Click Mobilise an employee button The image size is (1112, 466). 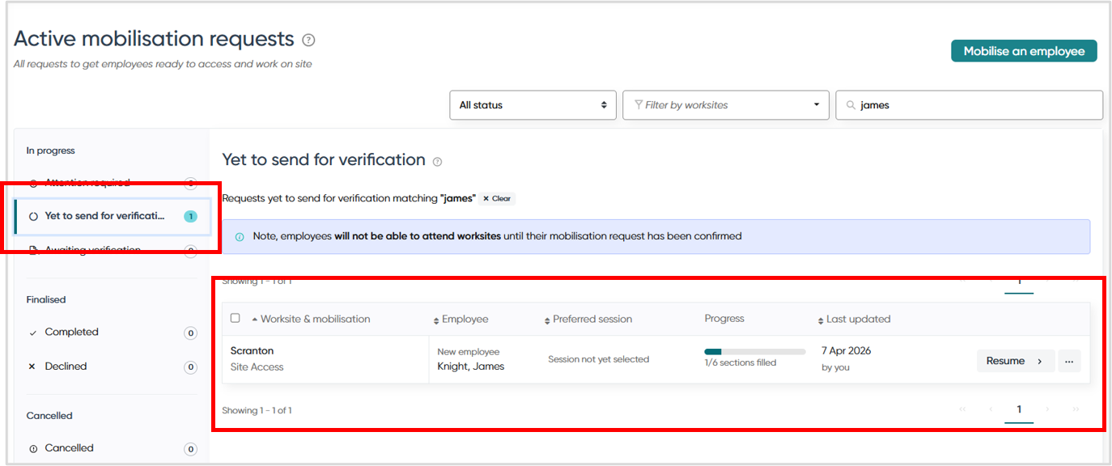[x=1024, y=51]
